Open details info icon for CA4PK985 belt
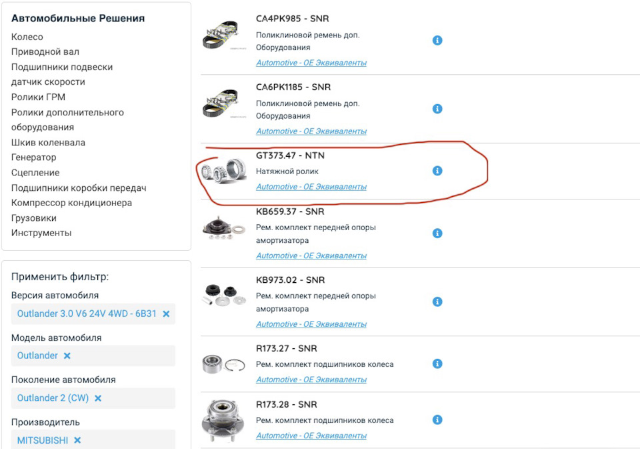Screen dimensions: 640x449 (x=437, y=40)
